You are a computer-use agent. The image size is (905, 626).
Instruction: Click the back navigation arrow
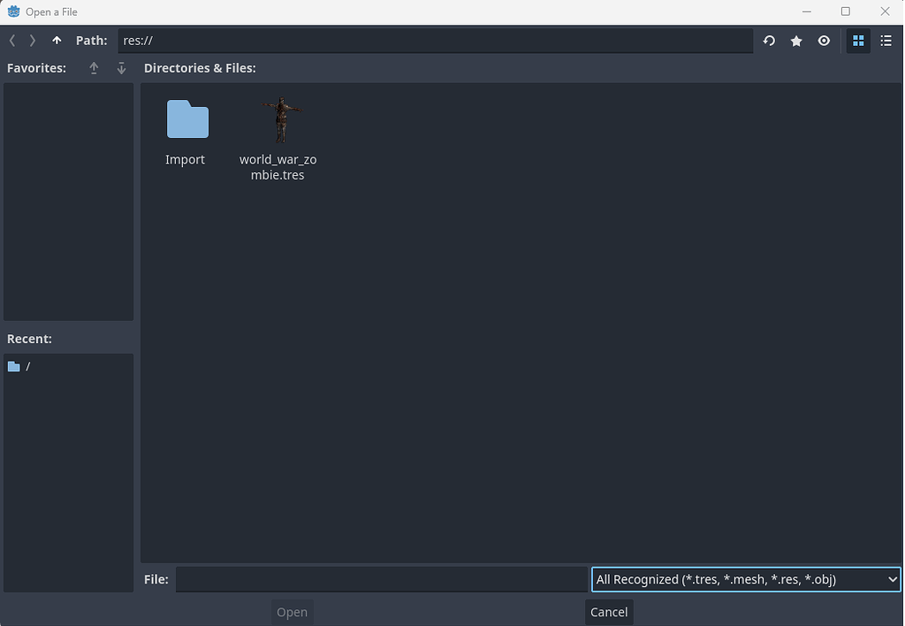coord(11,40)
